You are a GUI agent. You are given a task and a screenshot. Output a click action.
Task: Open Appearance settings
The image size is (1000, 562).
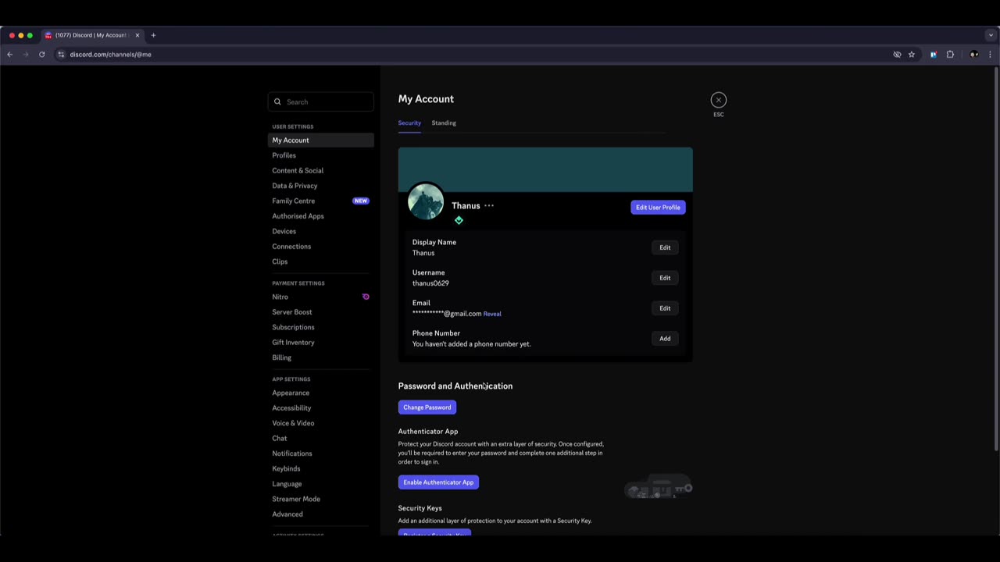pyautogui.click(x=321, y=393)
